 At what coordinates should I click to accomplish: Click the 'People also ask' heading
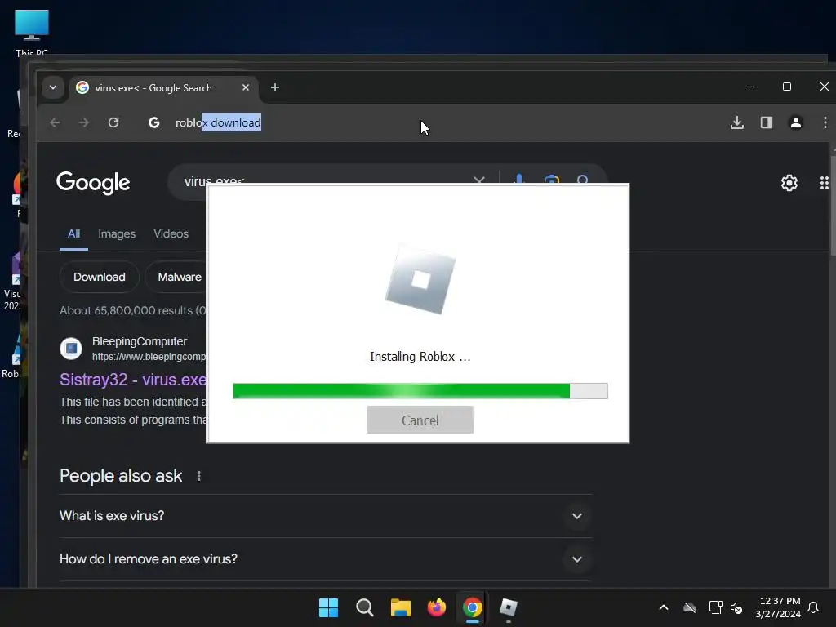pos(121,476)
